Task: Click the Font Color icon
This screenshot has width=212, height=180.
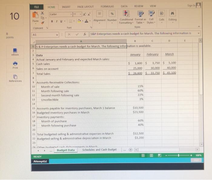Action: point(87,21)
